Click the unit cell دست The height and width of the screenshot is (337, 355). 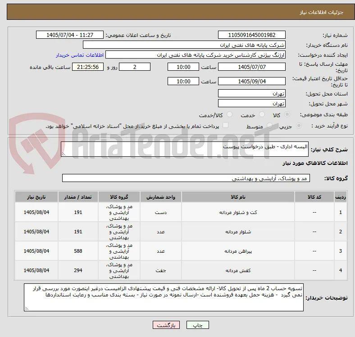click(161, 213)
